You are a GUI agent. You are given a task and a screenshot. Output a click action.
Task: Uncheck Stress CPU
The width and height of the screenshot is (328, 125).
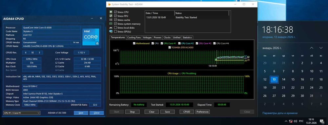tap(115, 12)
